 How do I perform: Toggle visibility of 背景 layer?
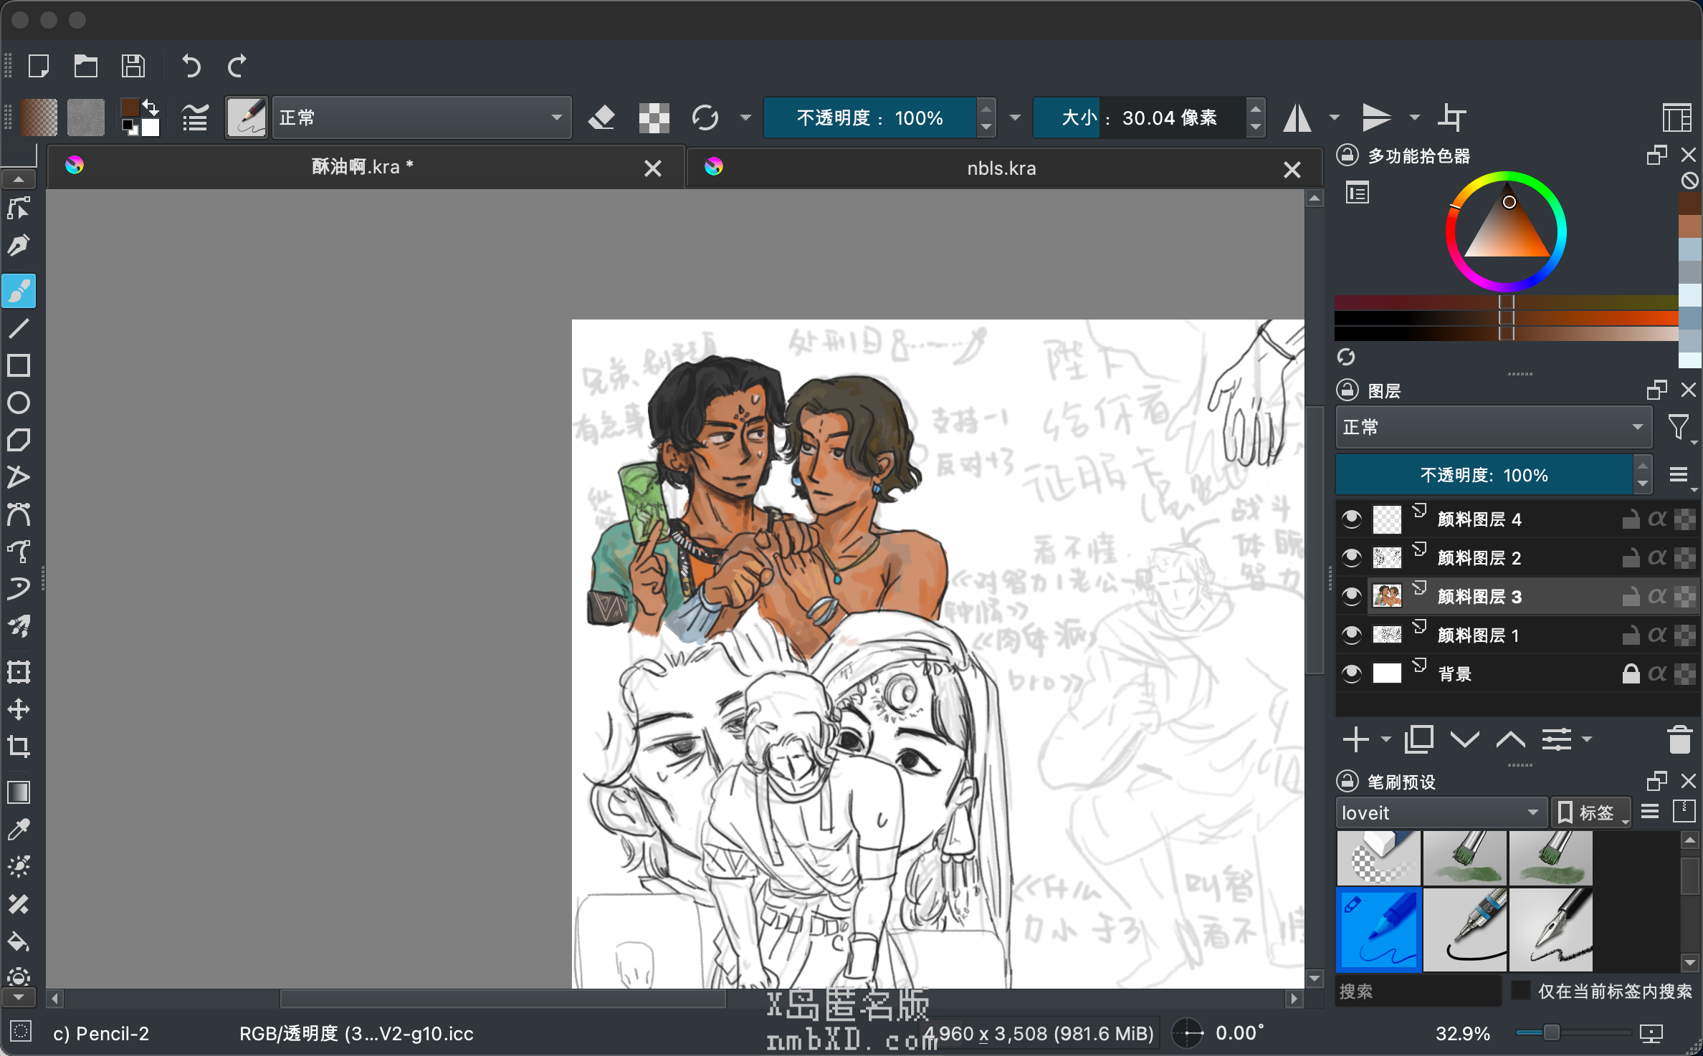pos(1351,673)
